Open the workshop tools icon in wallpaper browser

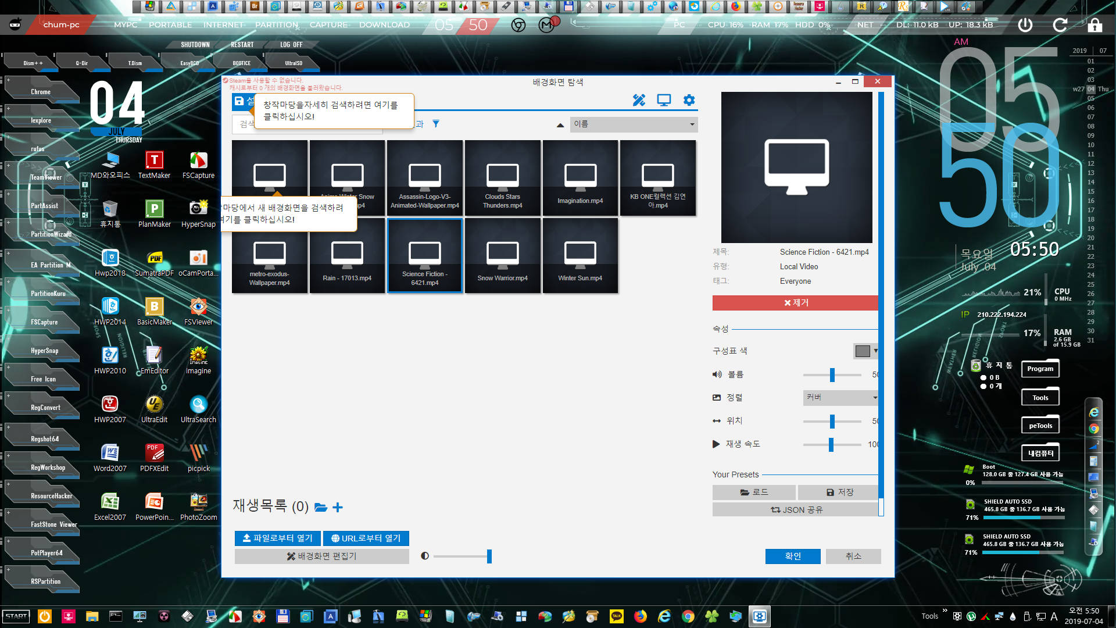pyautogui.click(x=639, y=100)
